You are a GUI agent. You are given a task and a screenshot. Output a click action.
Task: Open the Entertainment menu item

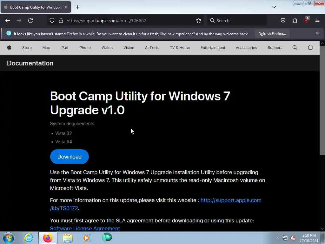pyautogui.click(x=213, y=48)
